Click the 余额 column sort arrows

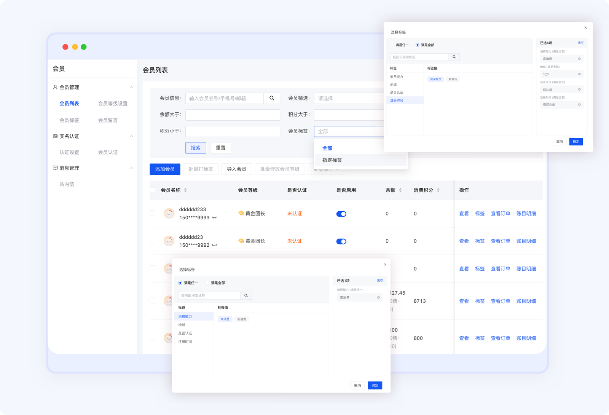point(400,190)
